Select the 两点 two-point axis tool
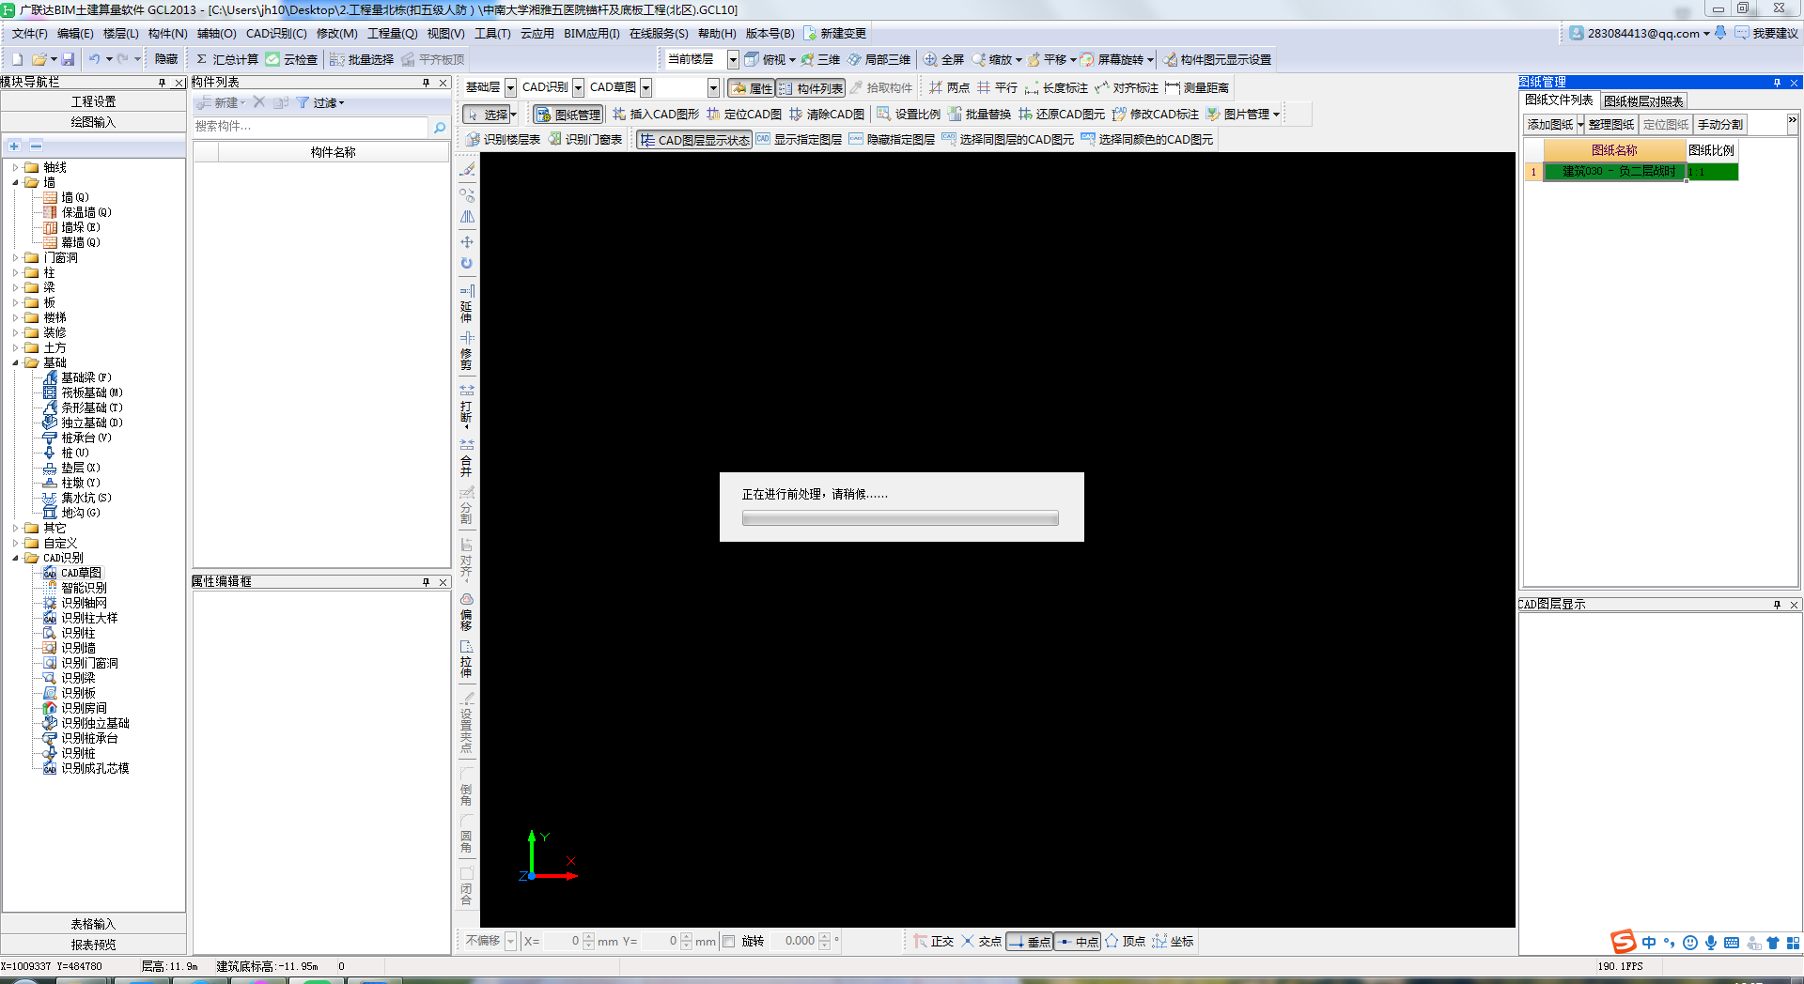This screenshot has height=984, width=1804. coord(949,87)
